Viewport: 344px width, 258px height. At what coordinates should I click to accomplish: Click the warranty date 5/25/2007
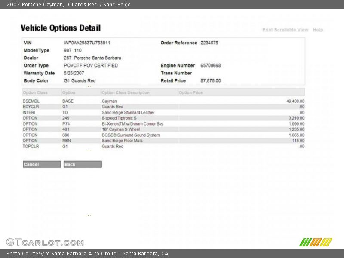(74, 73)
